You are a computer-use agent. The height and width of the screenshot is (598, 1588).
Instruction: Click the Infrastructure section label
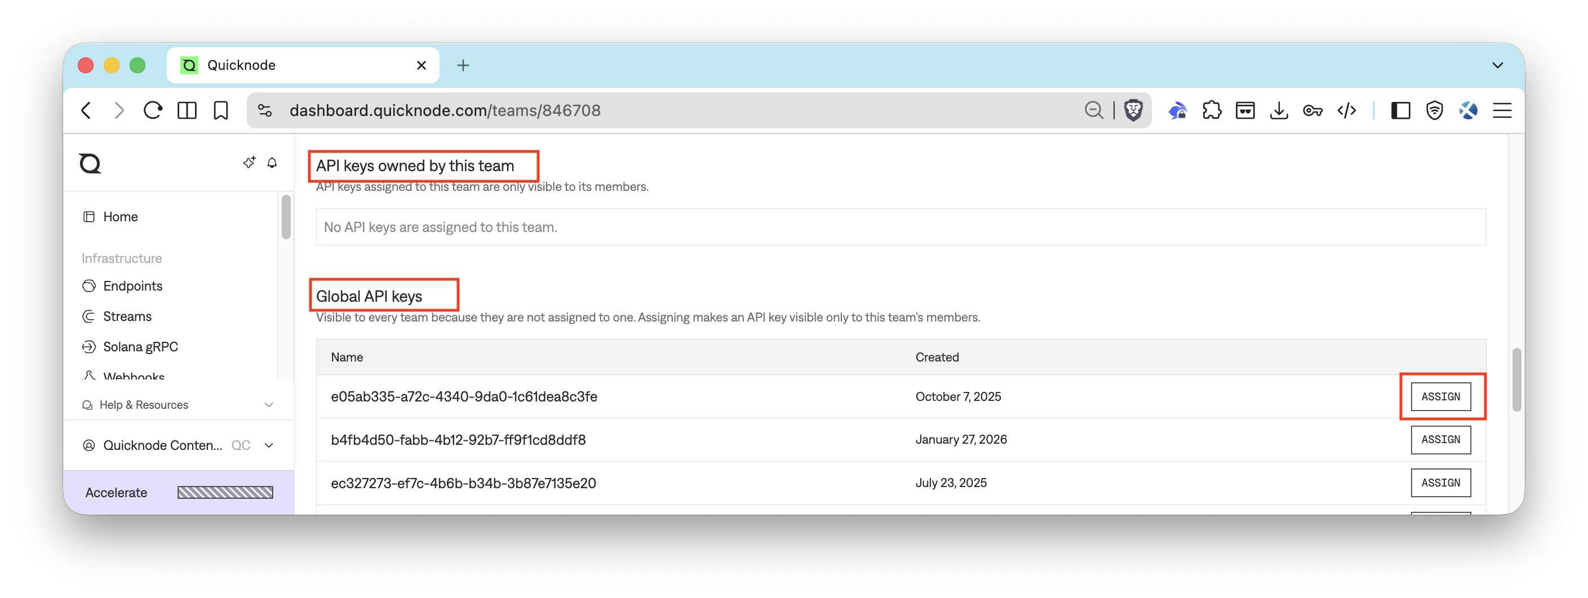point(122,258)
